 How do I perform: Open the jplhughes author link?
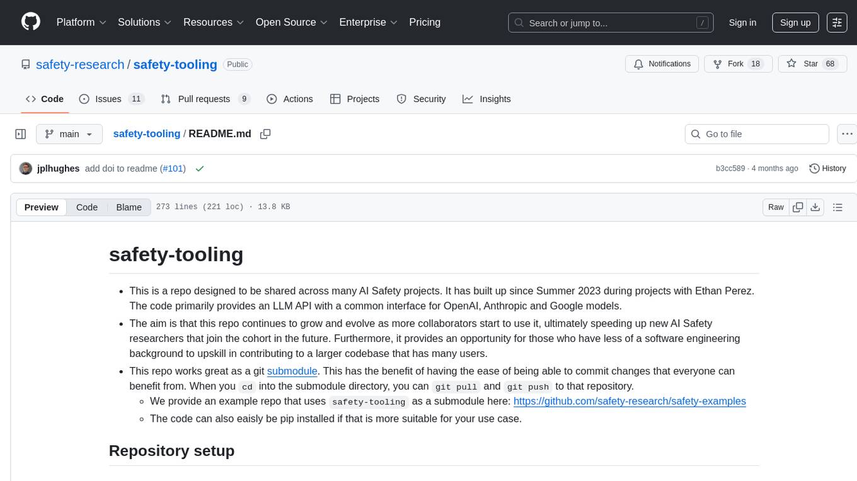[x=59, y=169]
